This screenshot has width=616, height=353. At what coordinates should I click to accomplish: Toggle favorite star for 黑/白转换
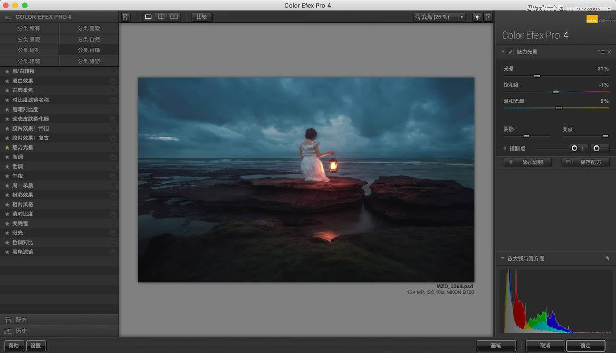7,71
